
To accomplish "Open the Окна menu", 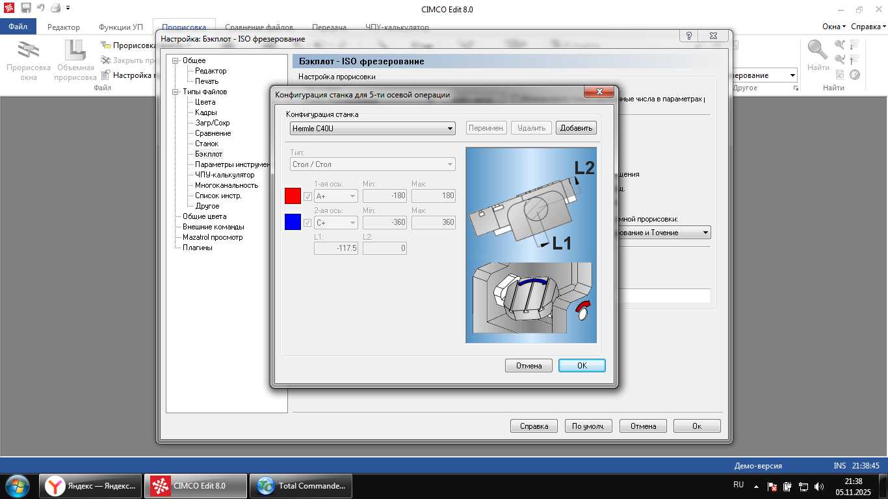I will click(833, 27).
